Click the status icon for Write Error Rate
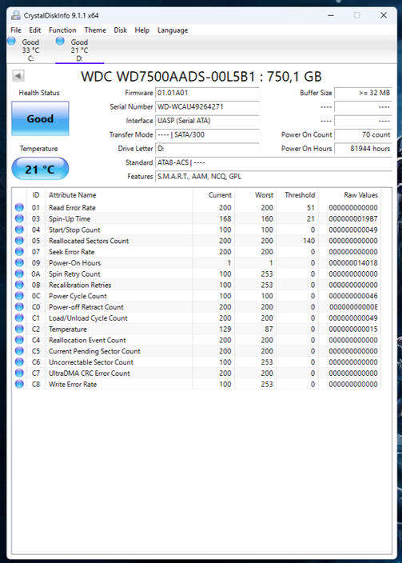Viewport: 402px width, 563px height. pos(19,384)
